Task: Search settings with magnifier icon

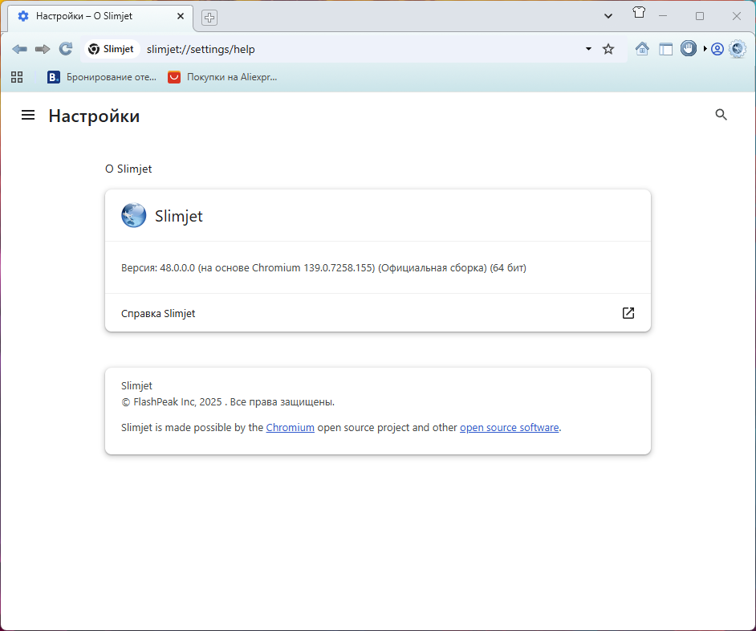Action: pyautogui.click(x=721, y=114)
